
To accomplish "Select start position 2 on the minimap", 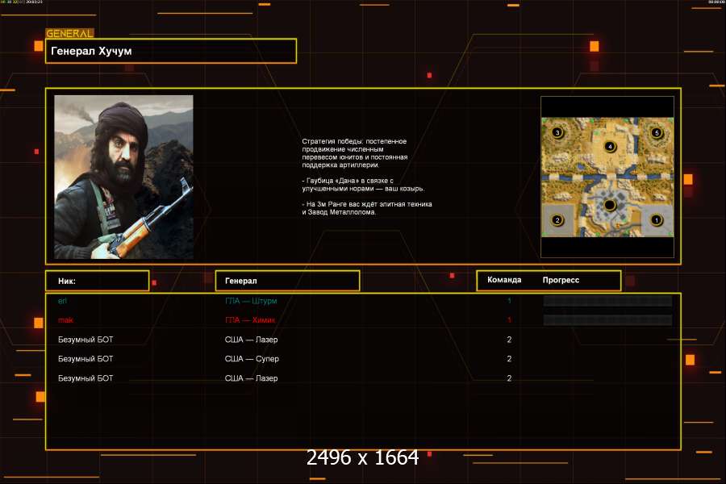I will coord(557,220).
